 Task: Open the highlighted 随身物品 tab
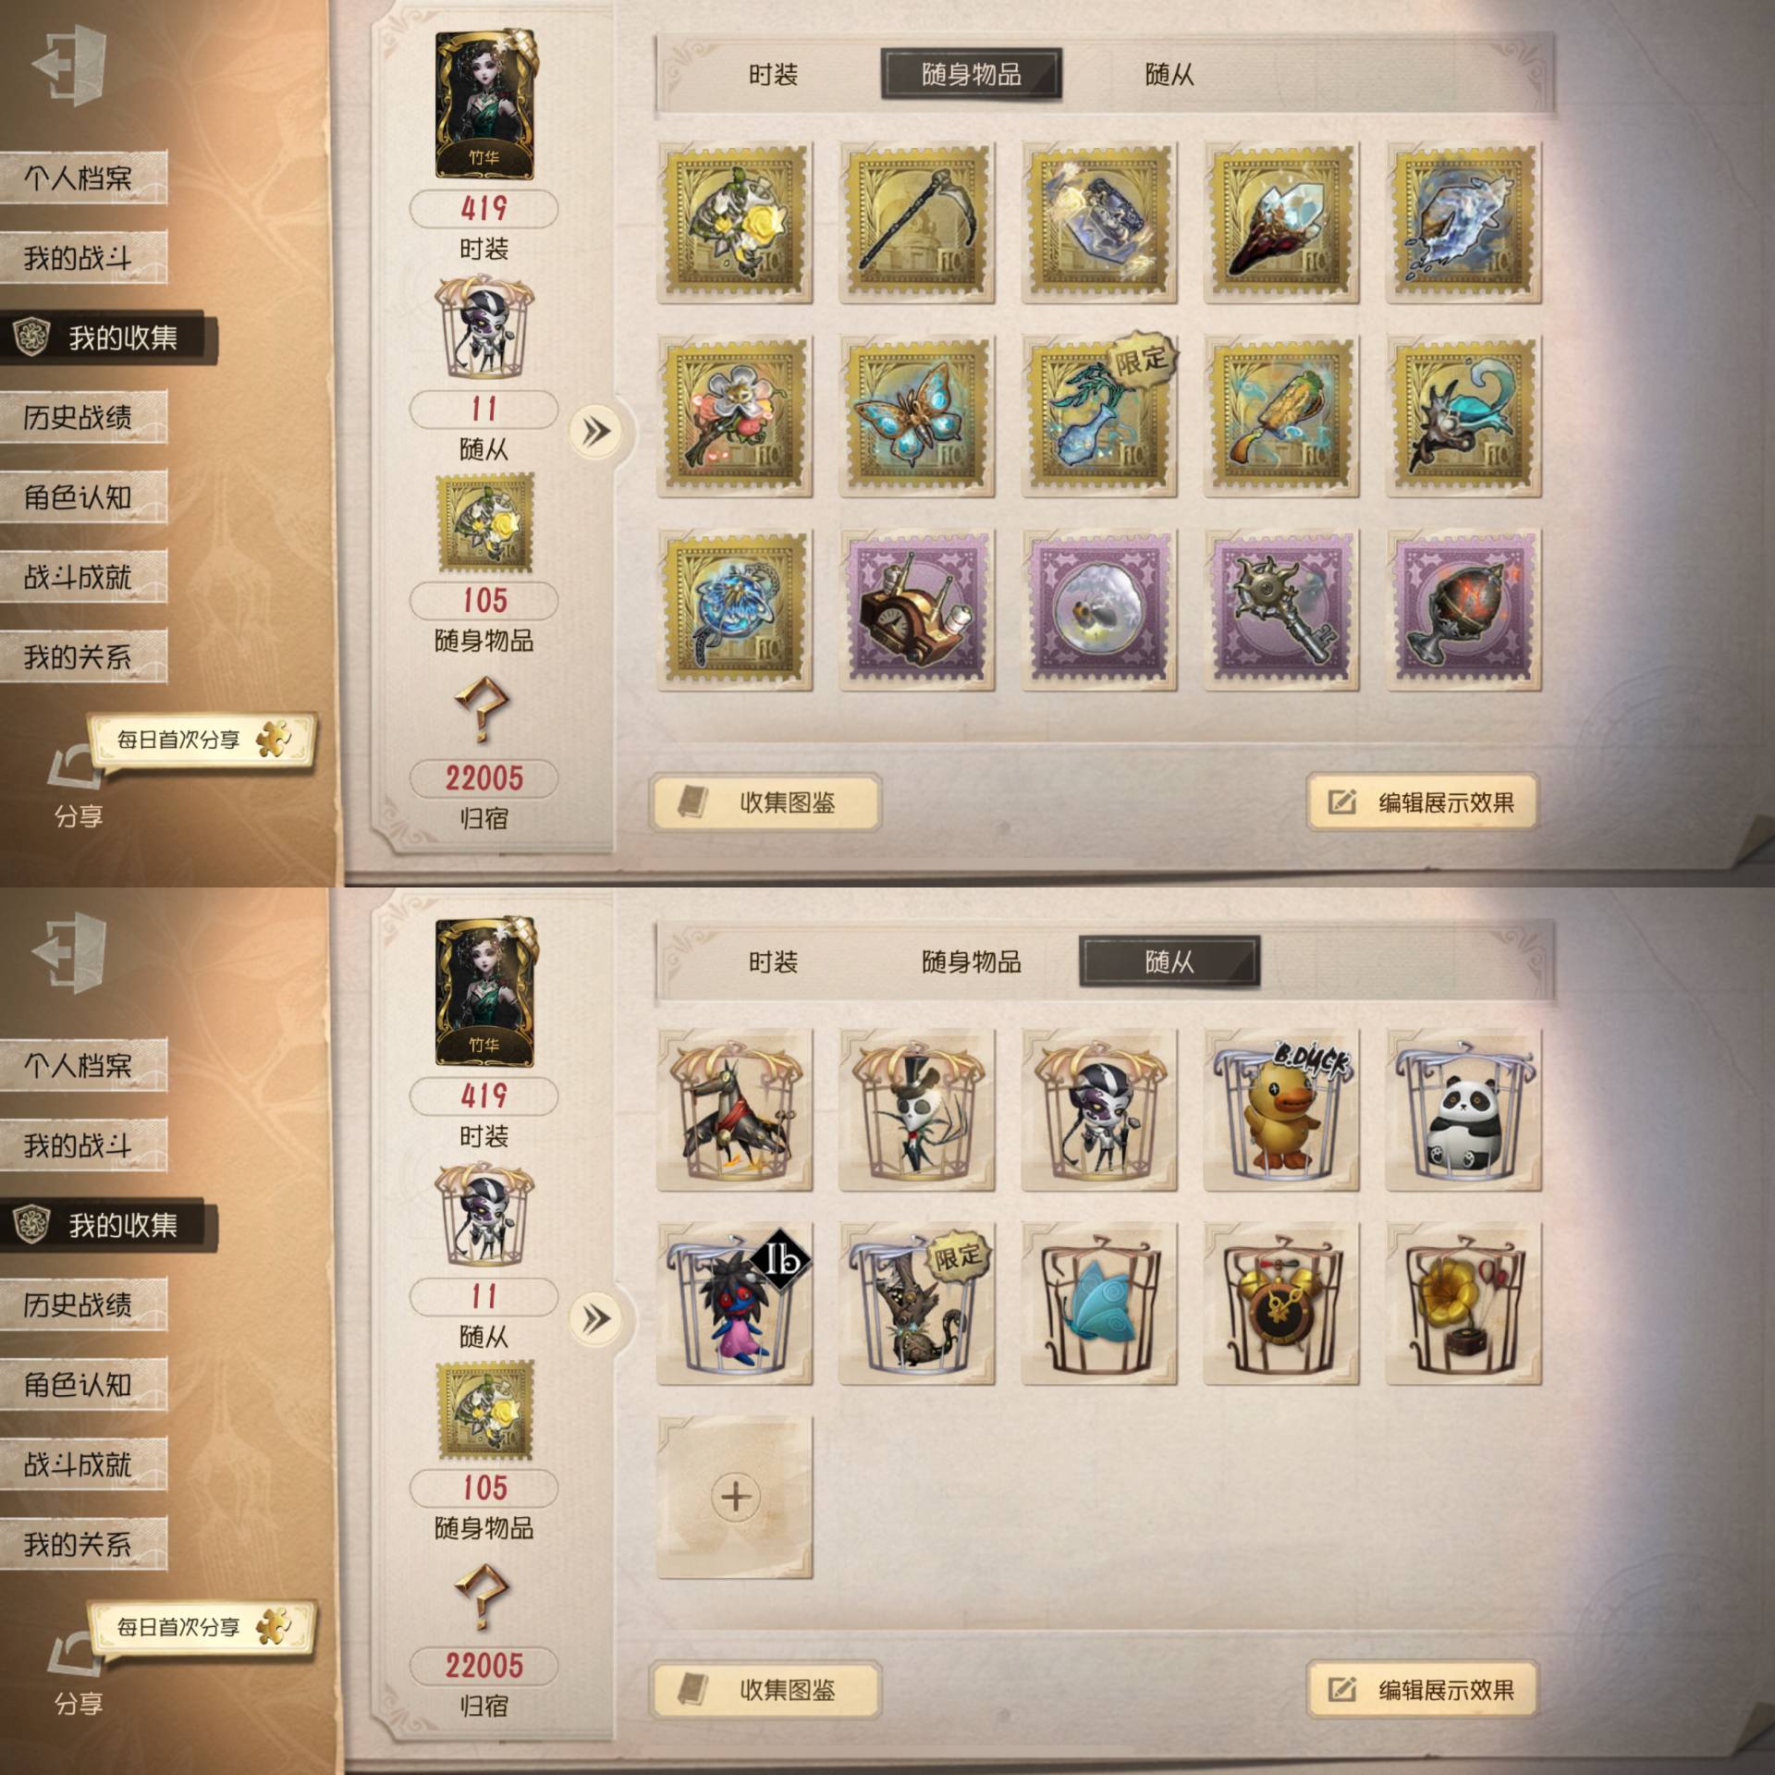coord(972,75)
